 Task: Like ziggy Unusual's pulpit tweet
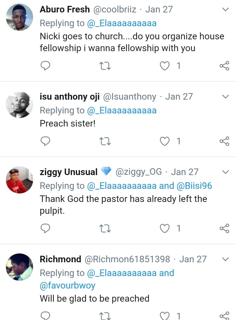[165, 228]
